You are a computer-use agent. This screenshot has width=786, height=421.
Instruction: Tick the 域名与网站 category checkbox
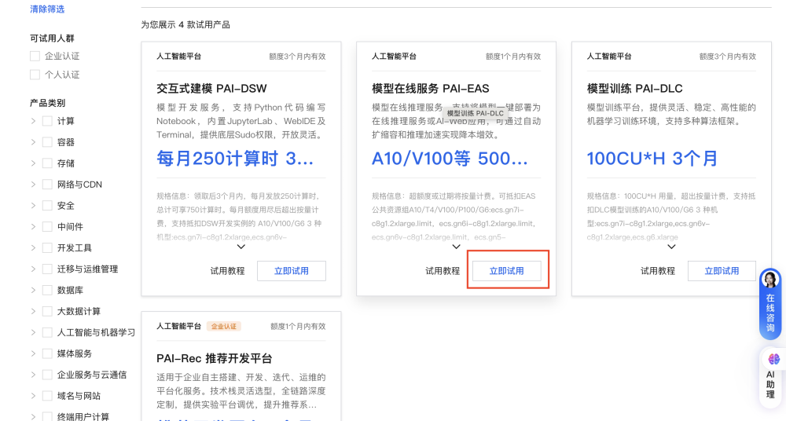point(47,395)
